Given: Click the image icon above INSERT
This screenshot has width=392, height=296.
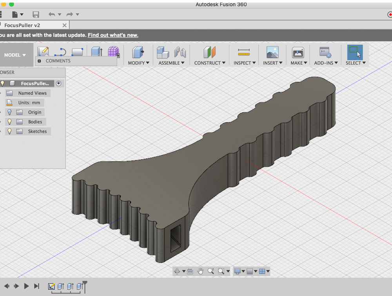Looking at the screenshot, I should click(272, 52).
